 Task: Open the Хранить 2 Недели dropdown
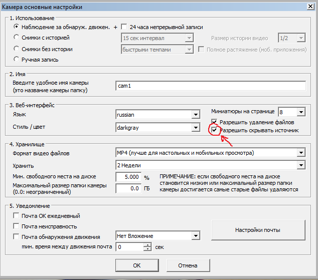(211, 165)
